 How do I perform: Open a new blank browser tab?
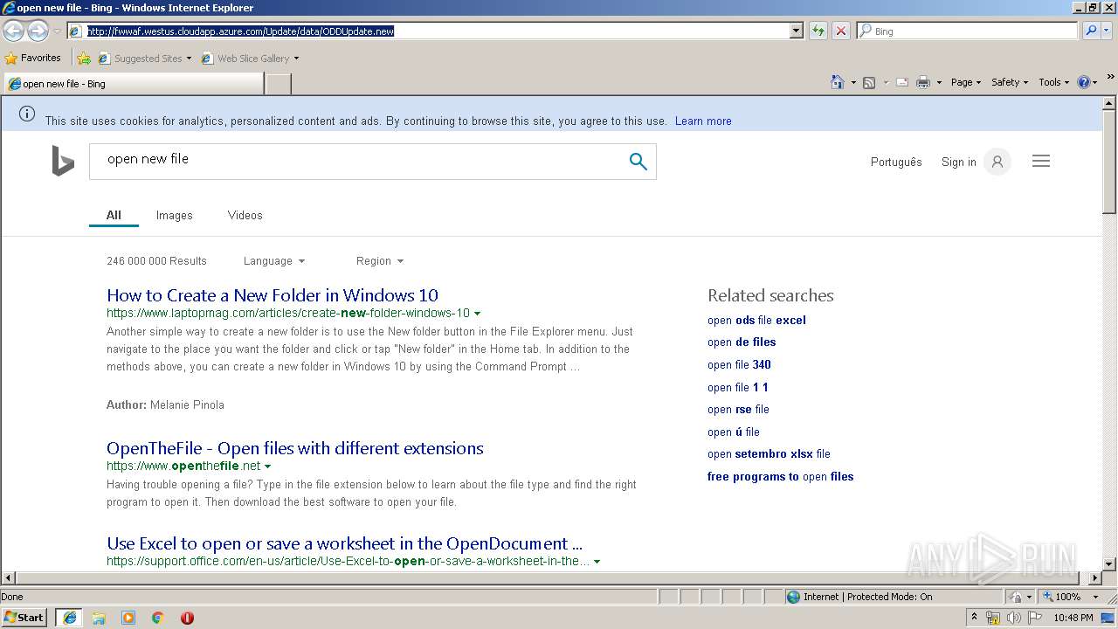click(278, 84)
